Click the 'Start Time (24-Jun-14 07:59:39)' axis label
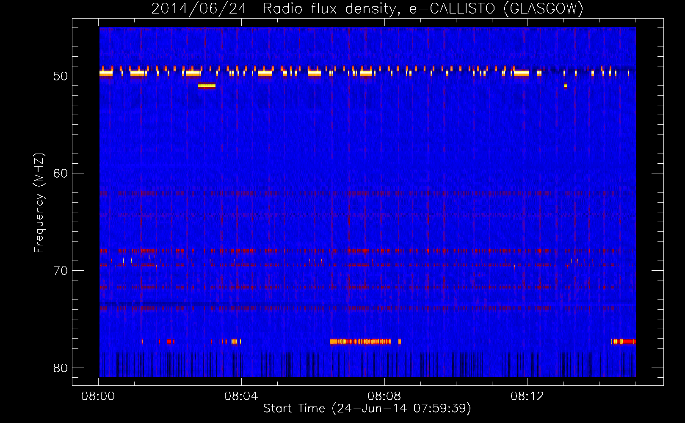The image size is (685, 423). pos(367,409)
